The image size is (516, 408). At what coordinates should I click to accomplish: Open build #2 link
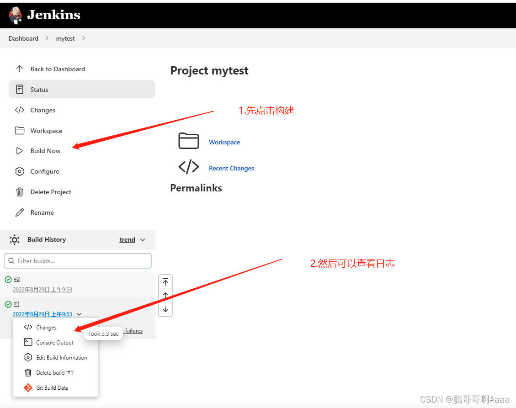pos(17,279)
